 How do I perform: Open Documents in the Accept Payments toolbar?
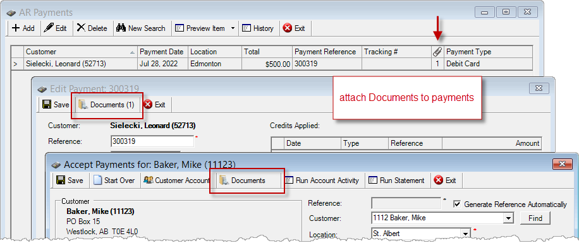pyautogui.click(x=242, y=181)
